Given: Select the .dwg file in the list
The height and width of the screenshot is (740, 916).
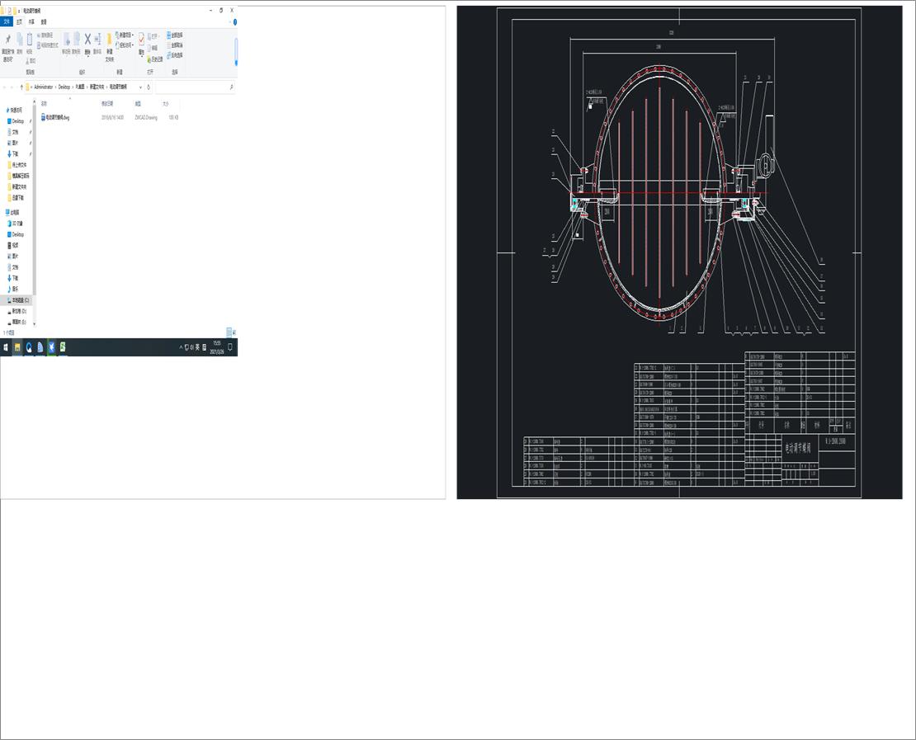Looking at the screenshot, I should tap(55, 117).
